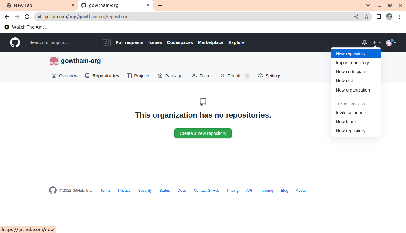
Task: Focus the Search or jump to field
Action: point(64,42)
